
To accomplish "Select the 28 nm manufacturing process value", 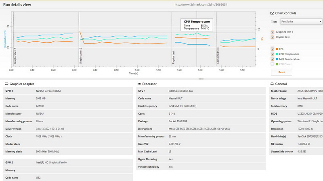I will 39,121.
